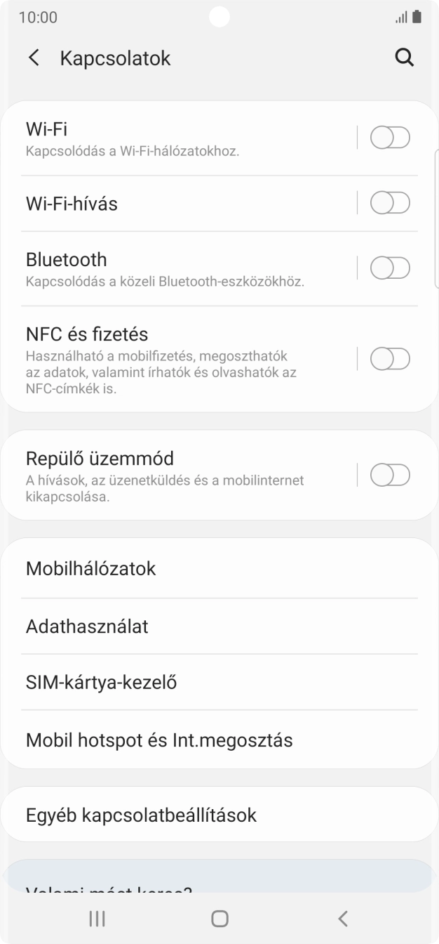Screen dimensions: 439x944
Task: Enable Wi-Fi
Action: click(x=390, y=137)
